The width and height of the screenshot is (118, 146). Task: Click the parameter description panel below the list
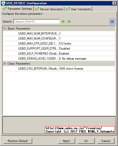tap(59, 125)
